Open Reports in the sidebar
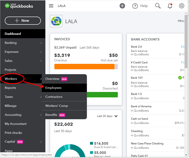The height and width of the screenshot is (158, 189). pos(10,88)
